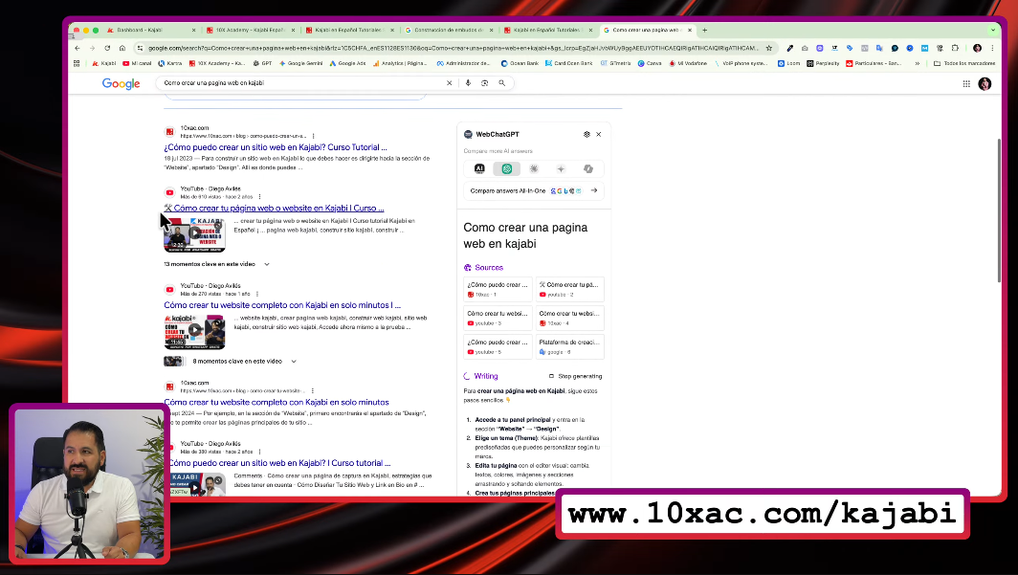Open the Loom bookmark
Viewport: 1018px width, 575px height.
click(789, 63)
